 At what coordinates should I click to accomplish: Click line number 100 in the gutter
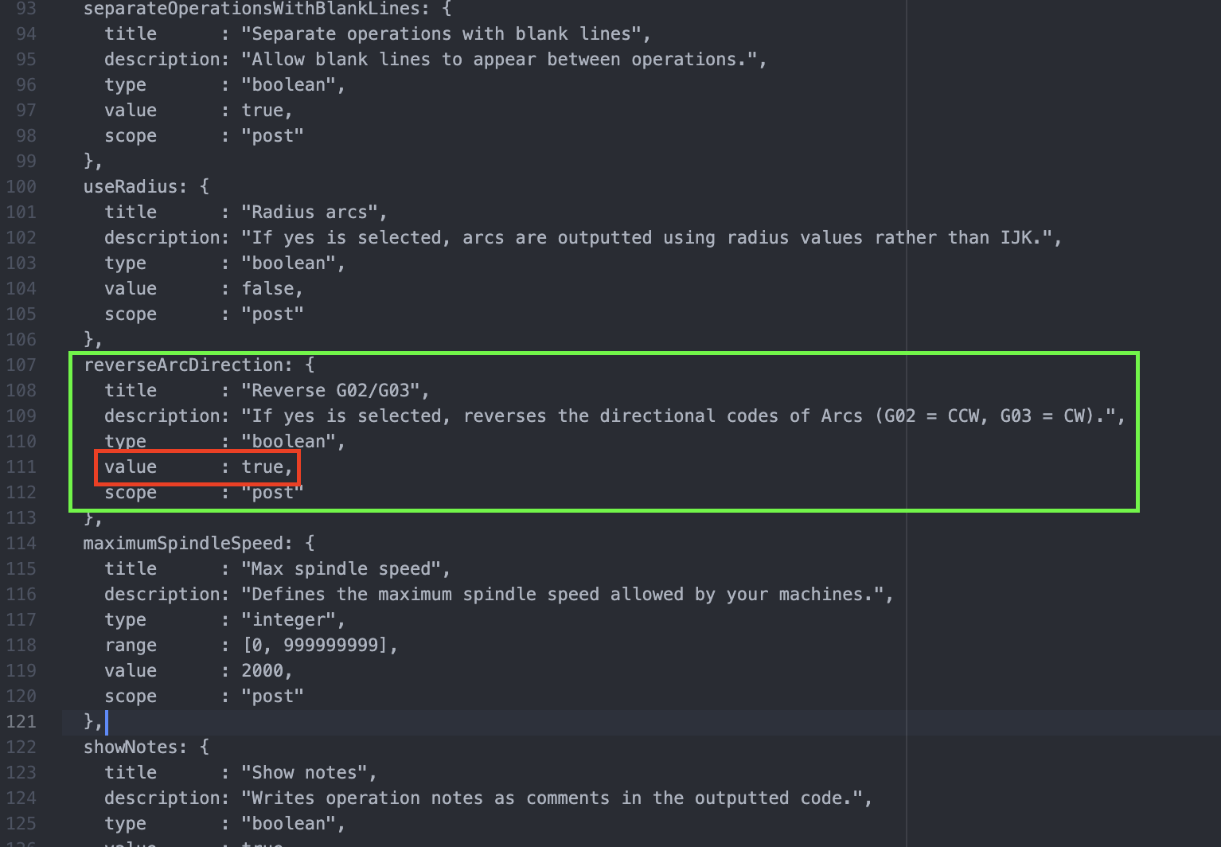pos(21,187)
